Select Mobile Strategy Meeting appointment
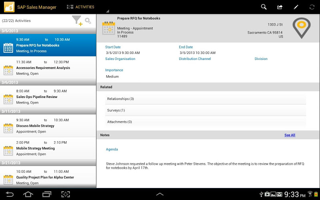Screen dimensions: 320x200 48,148
